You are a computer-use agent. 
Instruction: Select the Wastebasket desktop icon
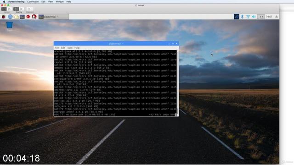point(9,25)
